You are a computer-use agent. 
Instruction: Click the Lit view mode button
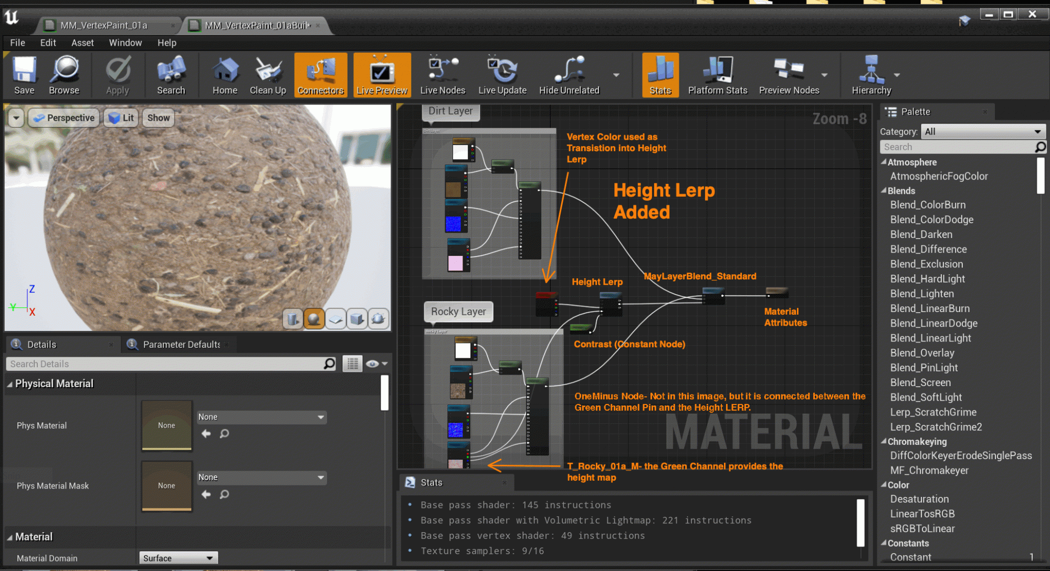click(x=122, y=118)
